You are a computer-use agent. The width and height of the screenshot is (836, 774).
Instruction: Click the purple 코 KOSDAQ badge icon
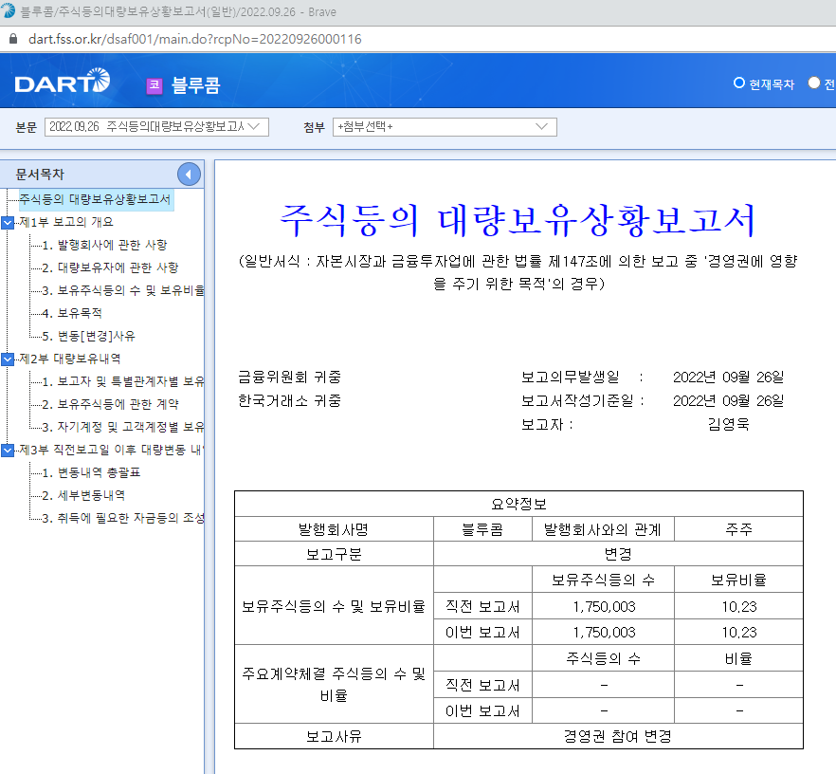pyautogui.click(x=154, y=85)
